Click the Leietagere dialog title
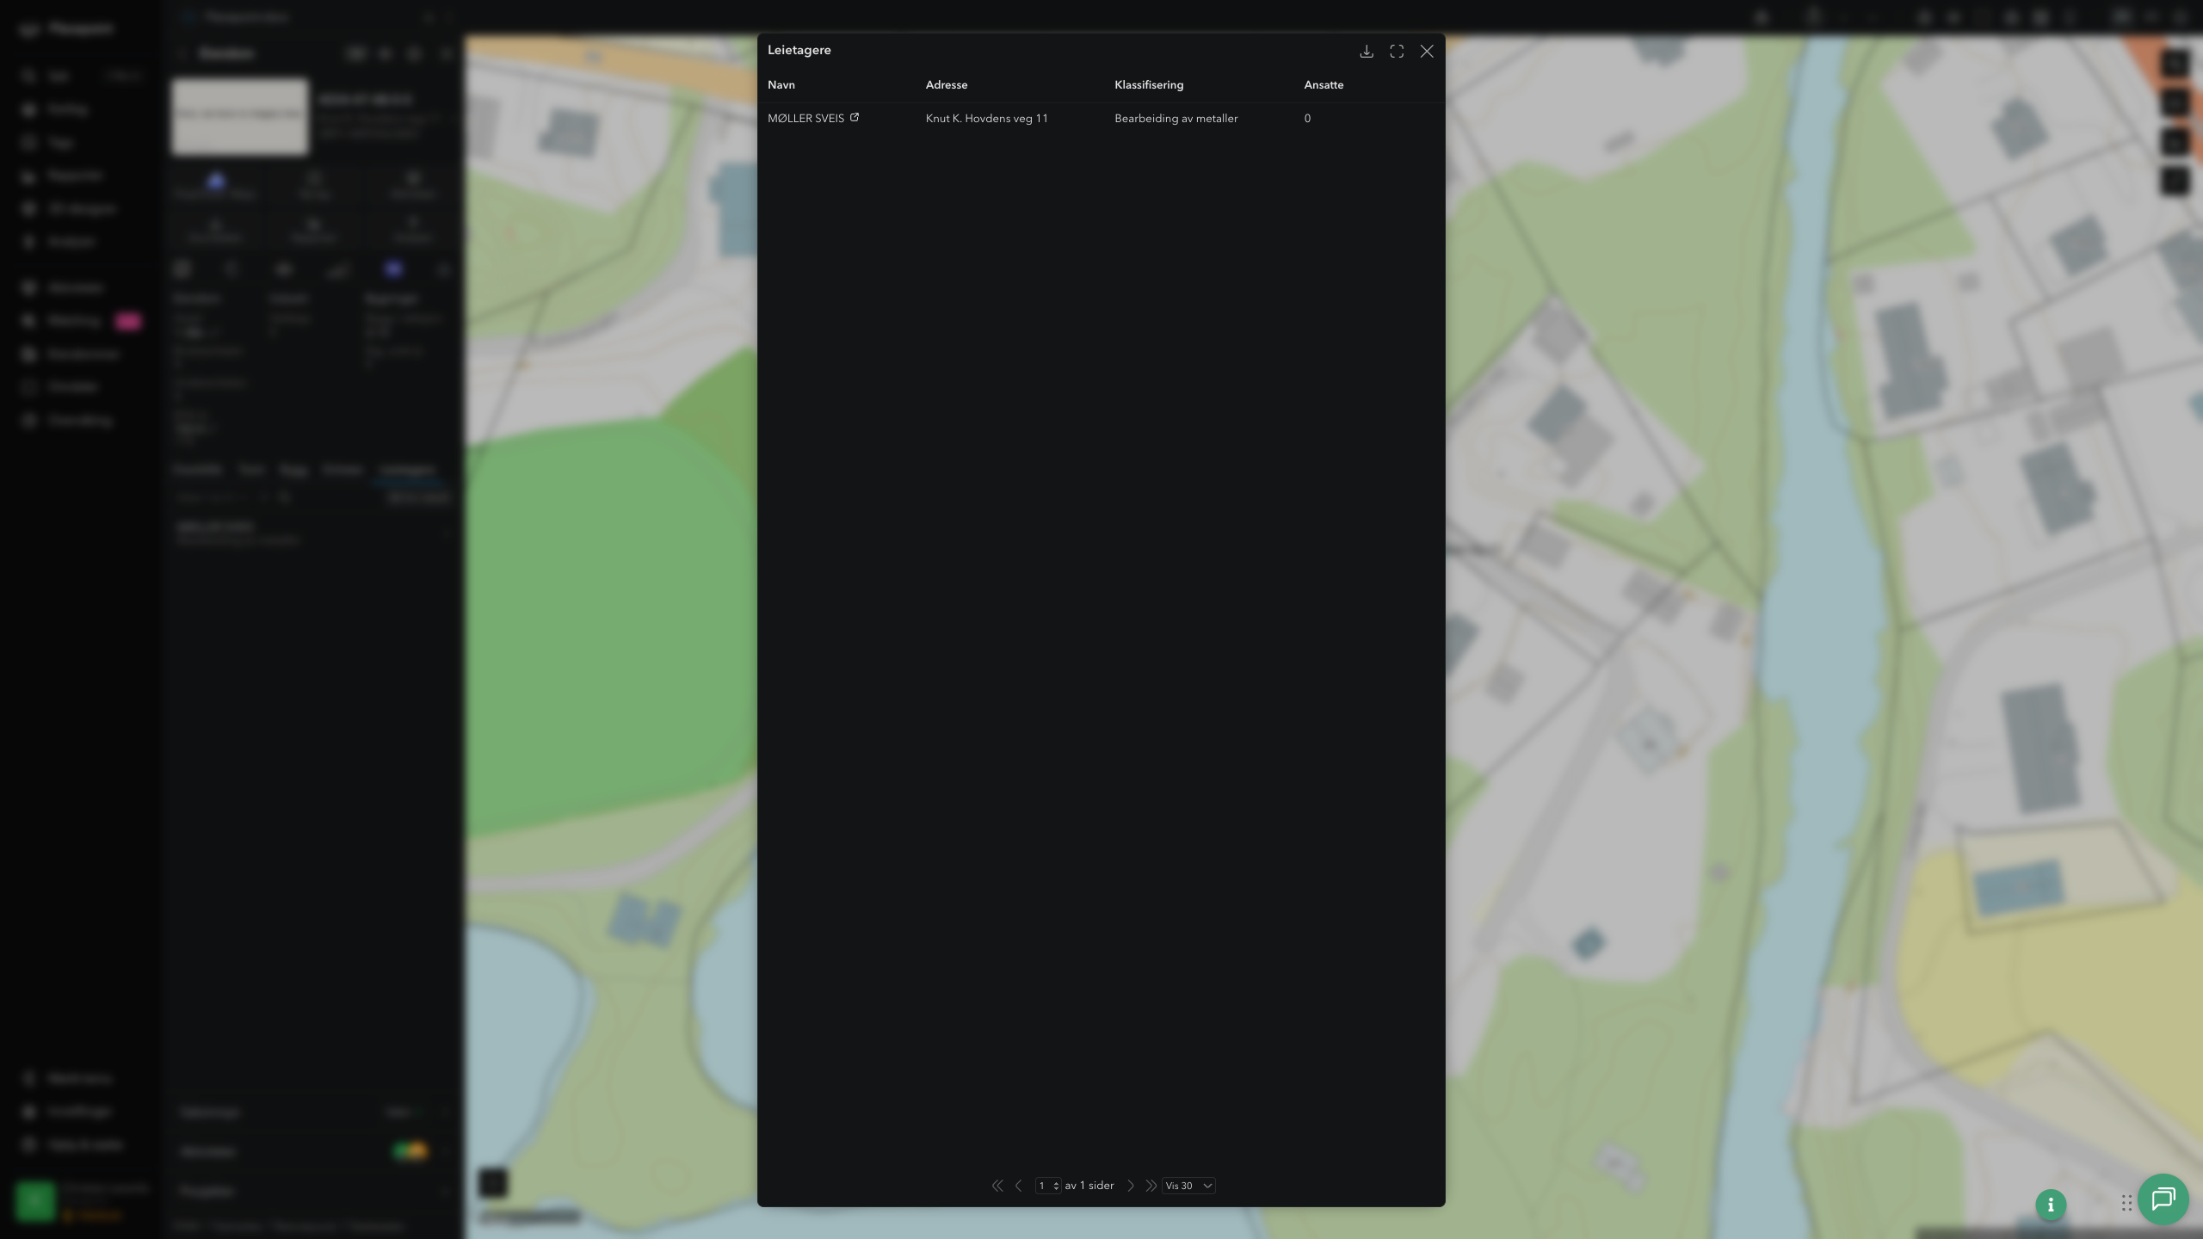 799,50
